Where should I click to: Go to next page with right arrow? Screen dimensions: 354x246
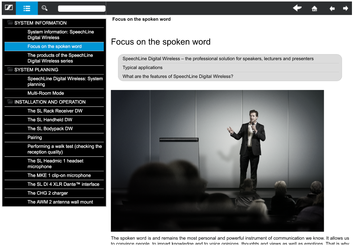(346, 8)
